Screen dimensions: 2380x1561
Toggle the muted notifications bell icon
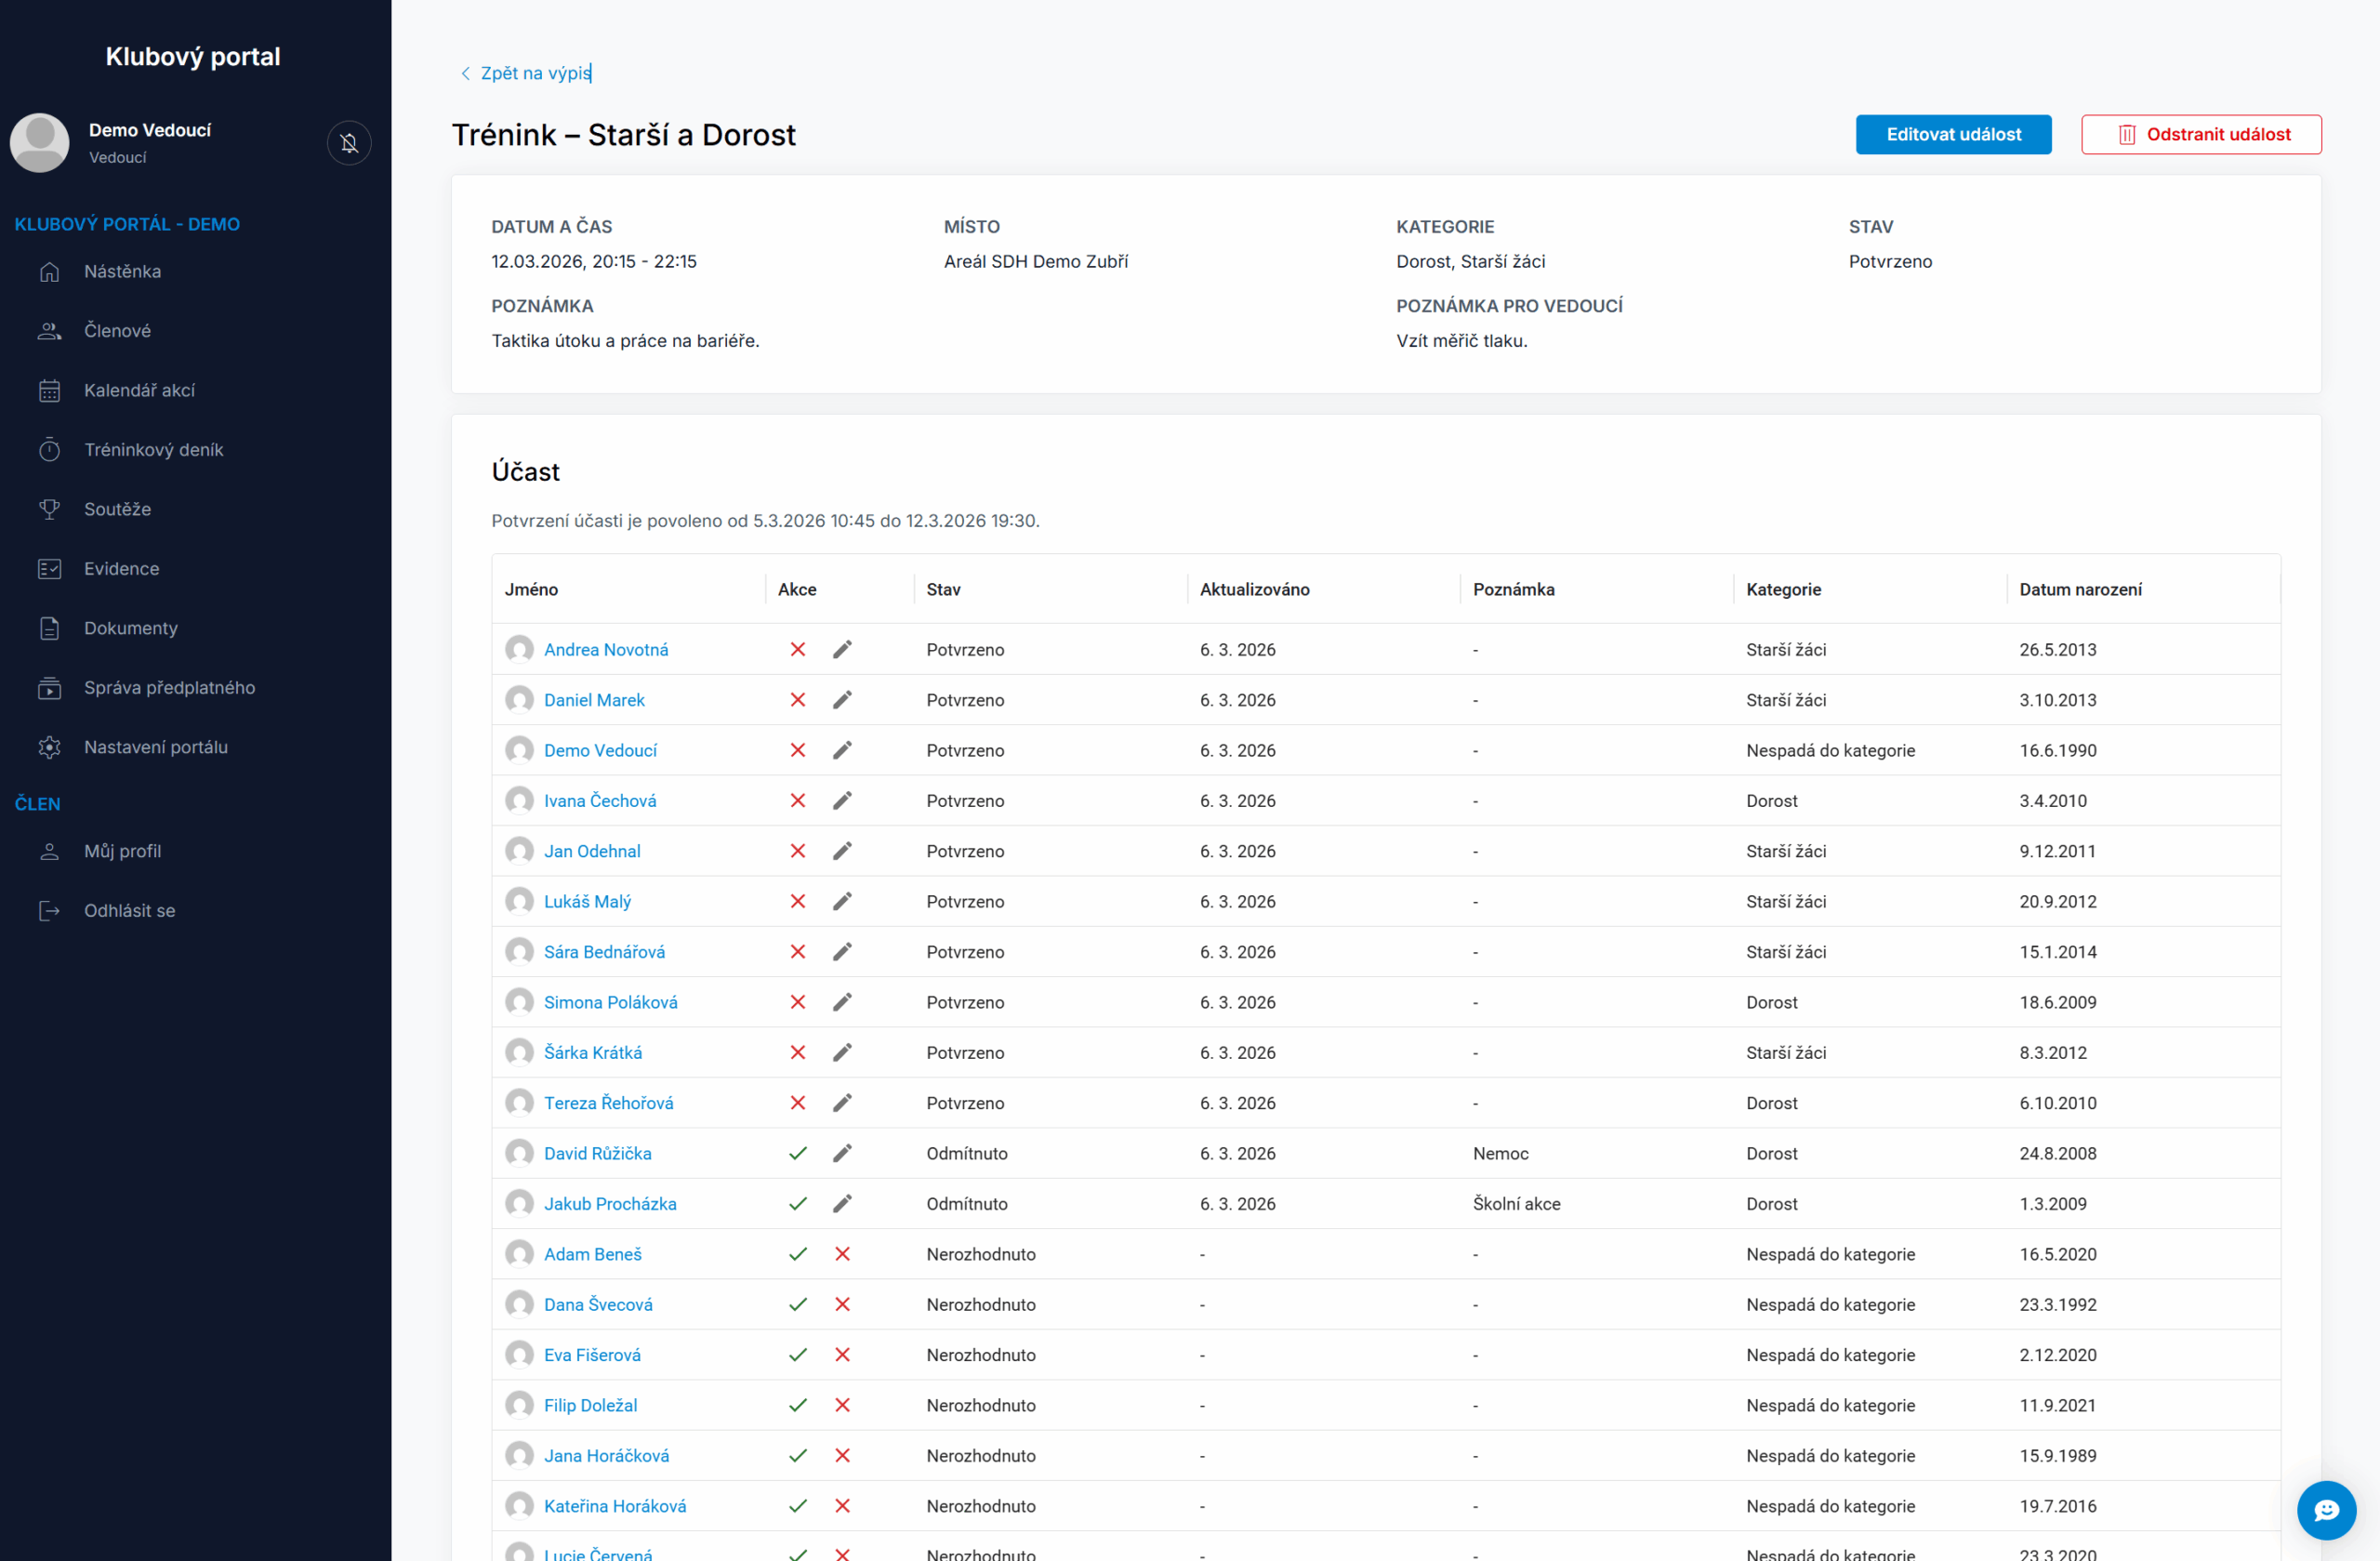349,143
